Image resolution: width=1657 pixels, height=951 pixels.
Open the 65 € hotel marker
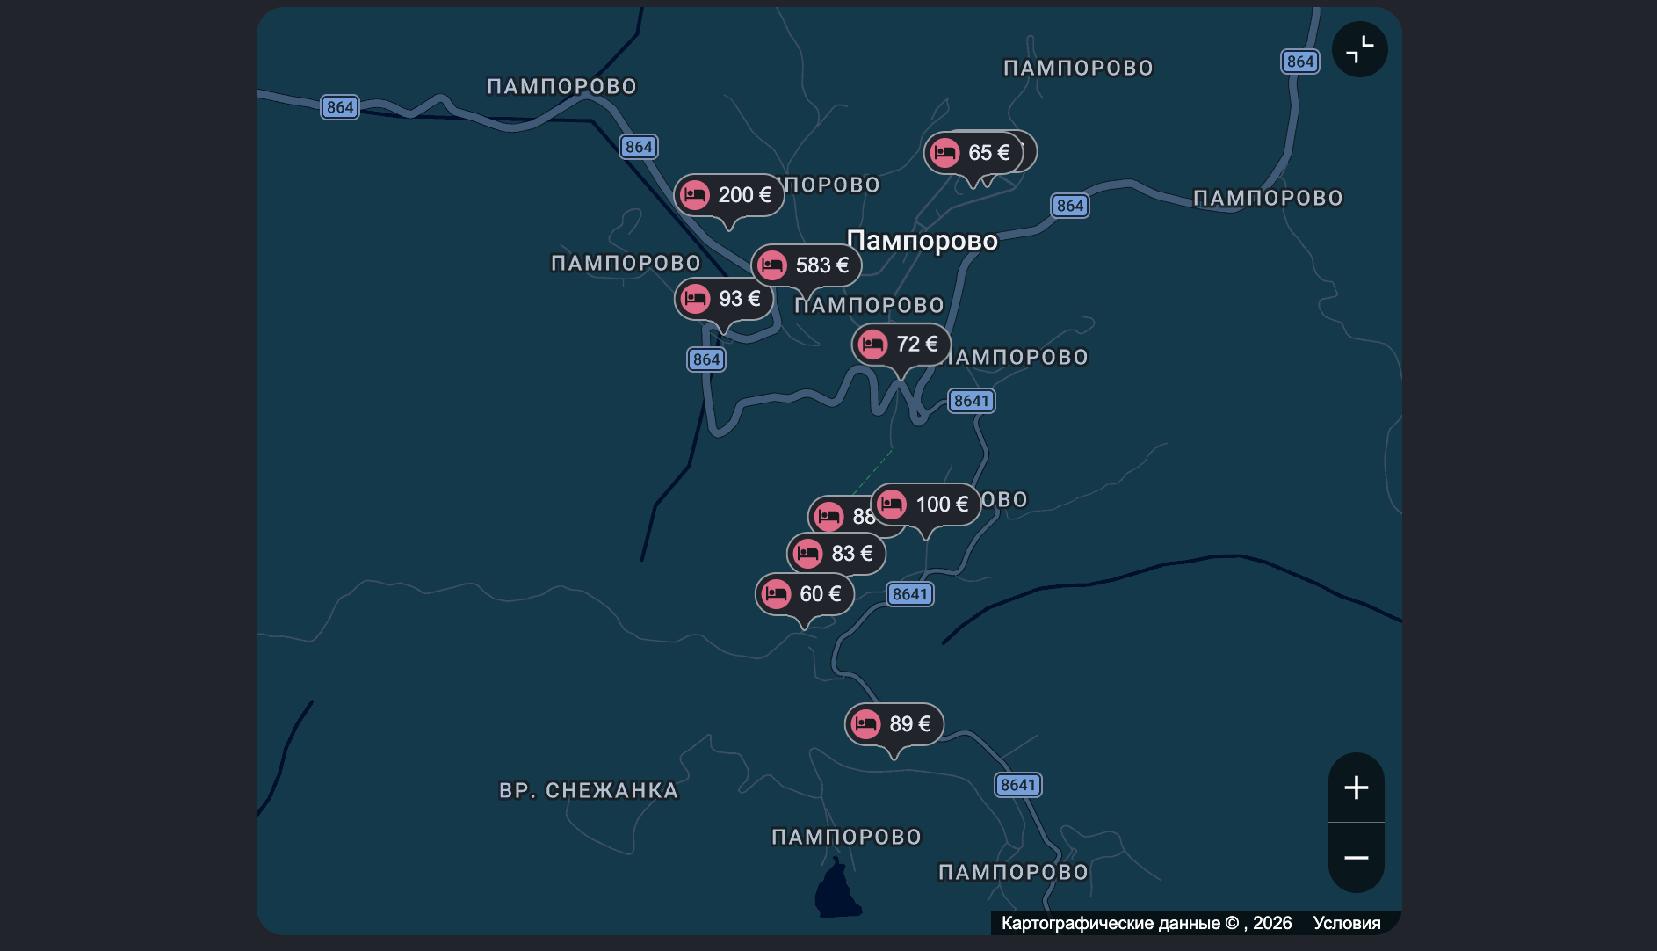click(x=973, y=153)
